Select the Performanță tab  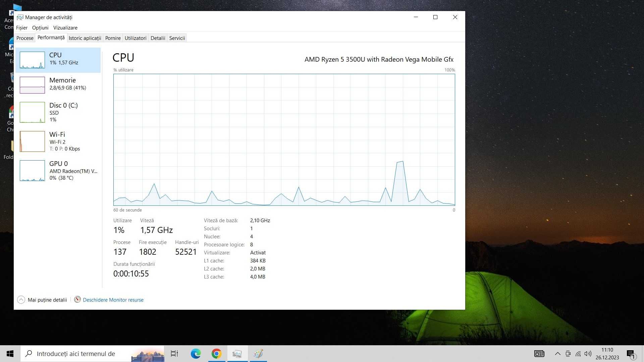50,38
